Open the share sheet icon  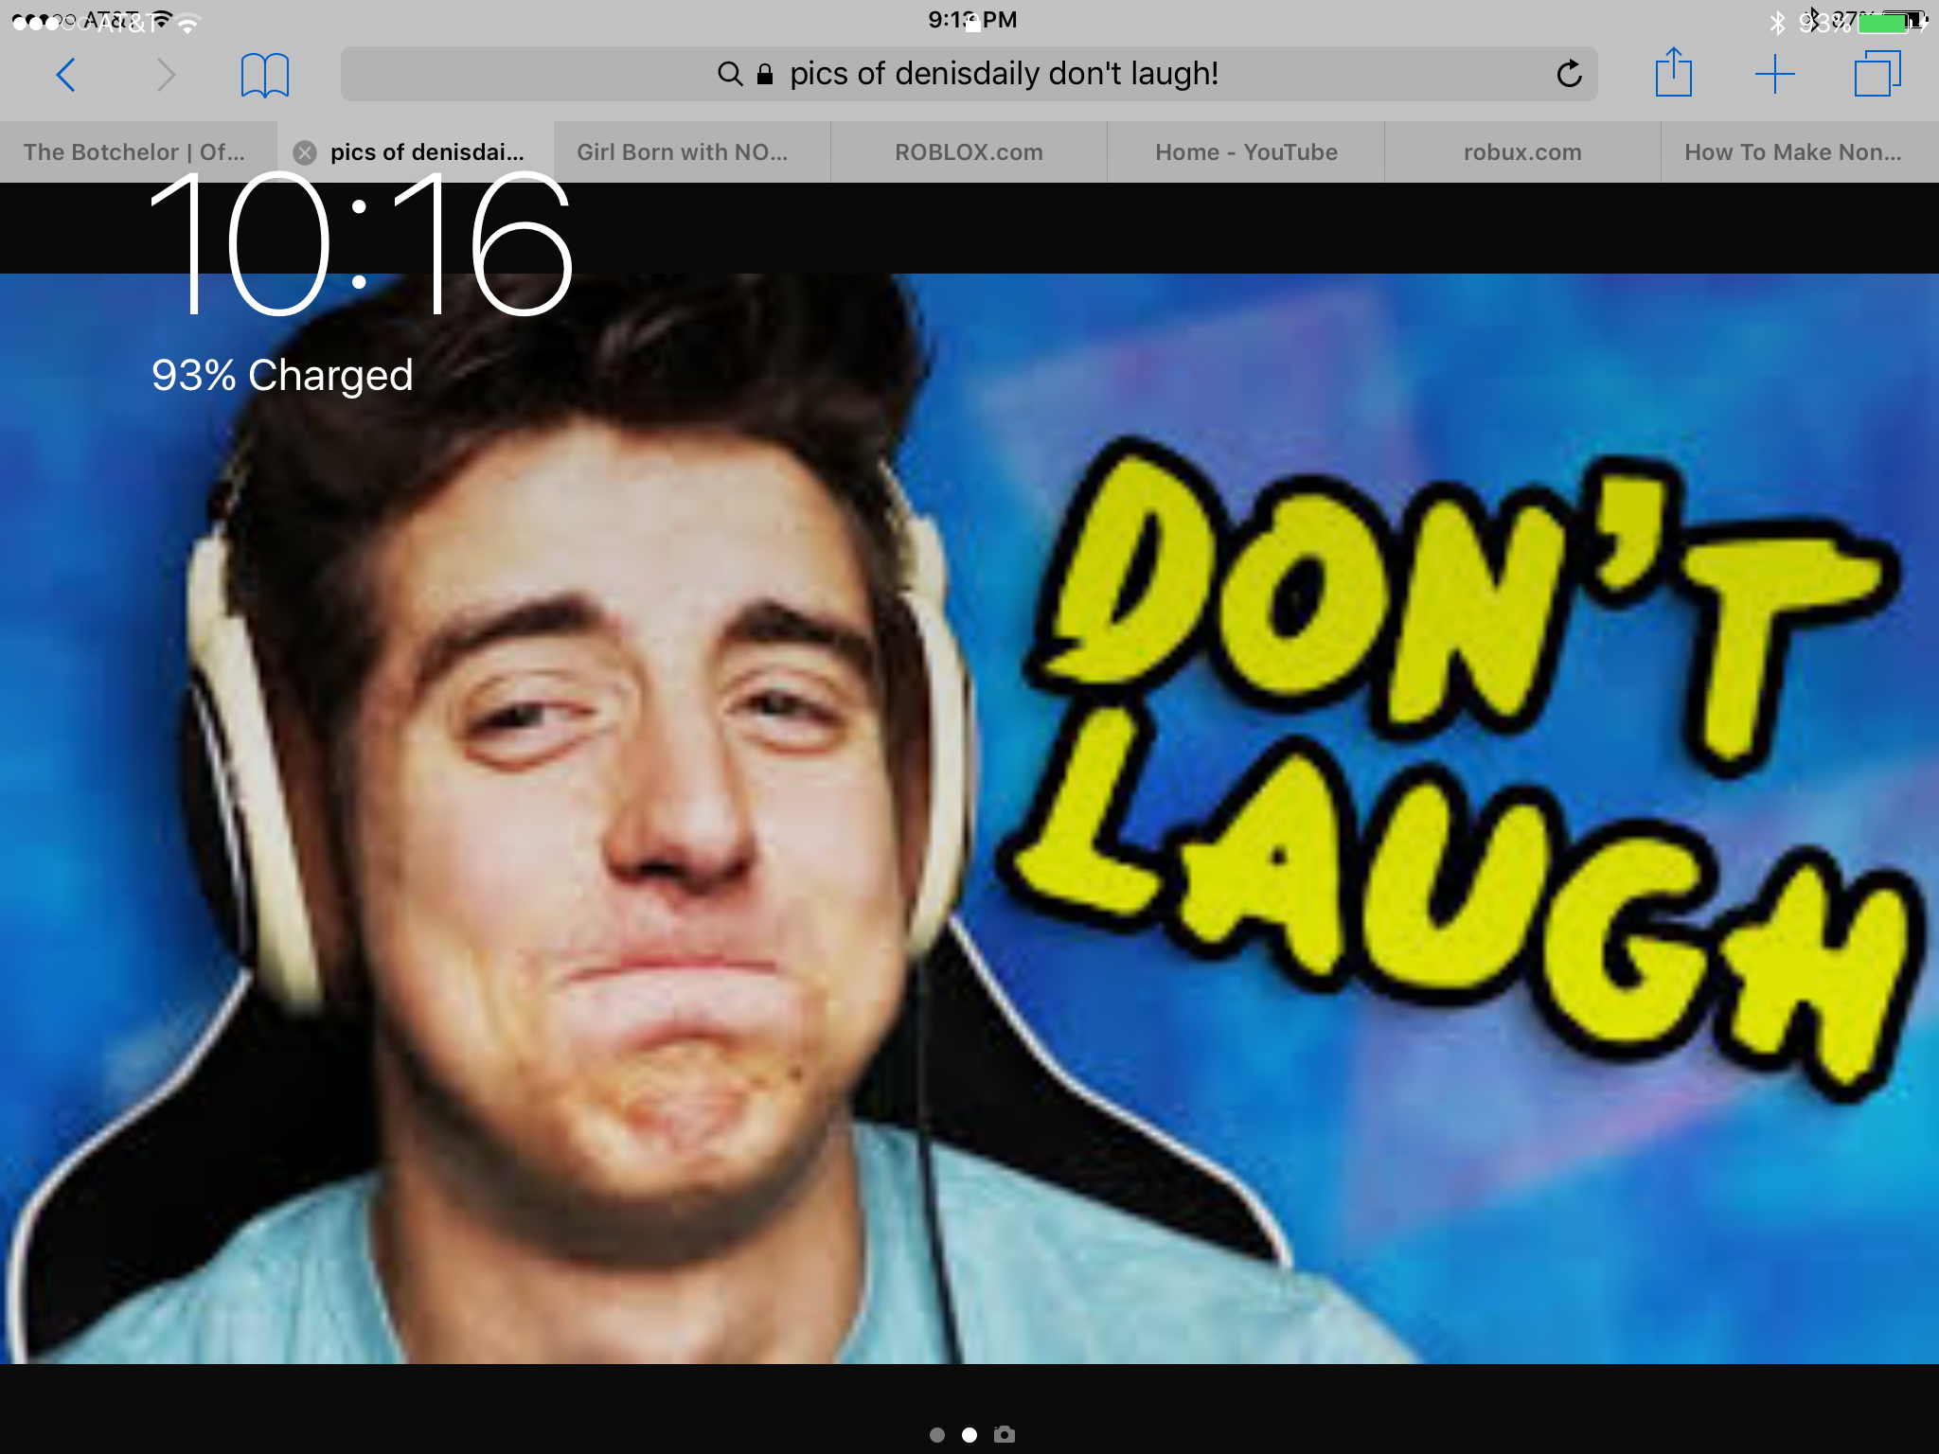pyautogui.click(x=1673, y=73)
